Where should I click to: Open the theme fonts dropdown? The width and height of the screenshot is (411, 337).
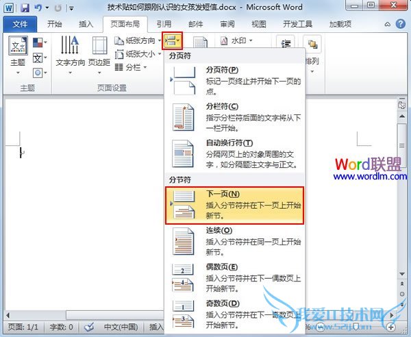40,58
